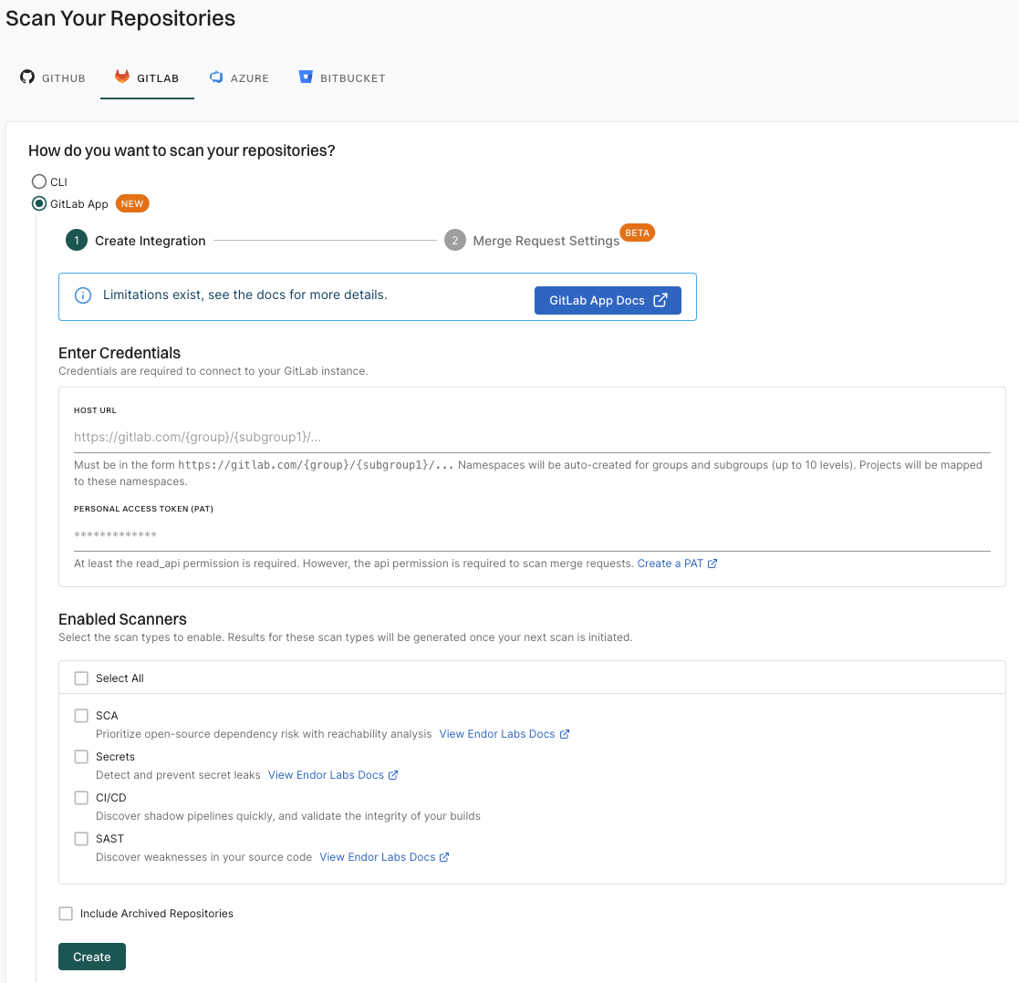Enable the Select All scanners checkbox
Viewport: 1019px width, 983px height.
[x=81, y=678]
